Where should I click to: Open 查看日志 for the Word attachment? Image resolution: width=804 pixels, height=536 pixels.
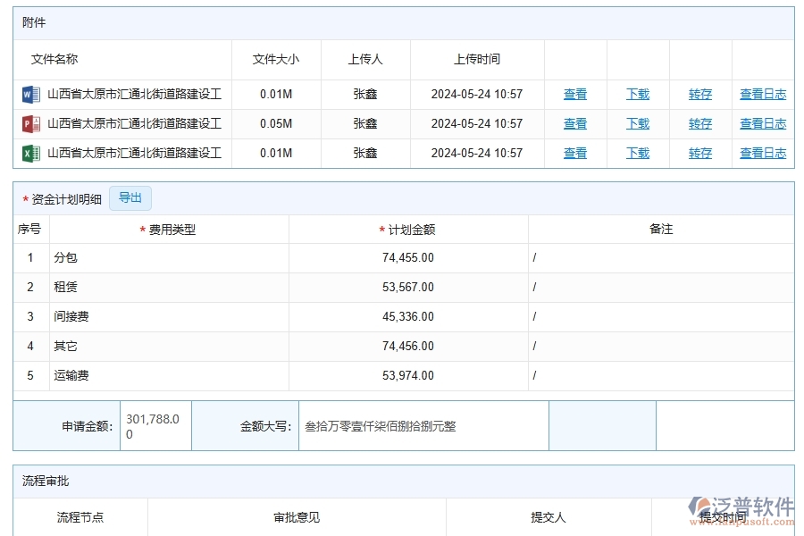(x=763, y=94)
